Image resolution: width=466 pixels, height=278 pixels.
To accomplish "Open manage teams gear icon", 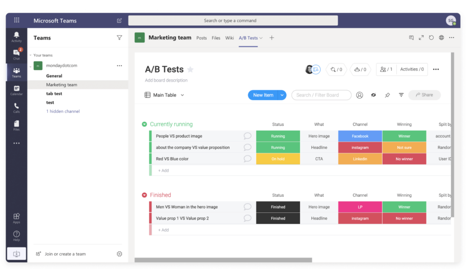I will pyautogui.click(x=119, y=254).
